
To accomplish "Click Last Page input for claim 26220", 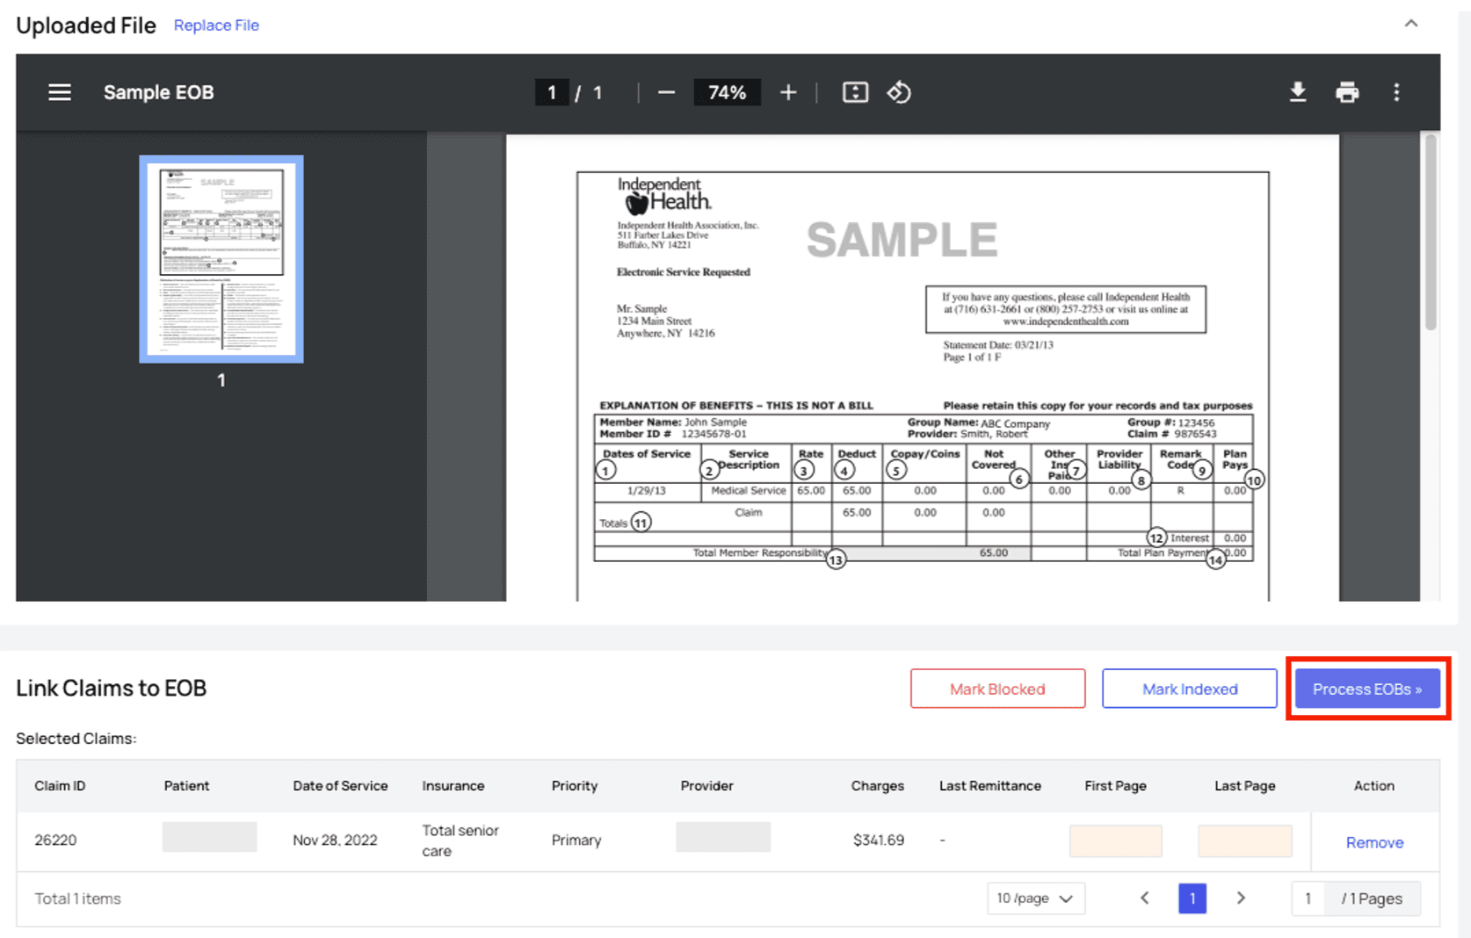I will pyautogui.click(x=1244, y=841).
